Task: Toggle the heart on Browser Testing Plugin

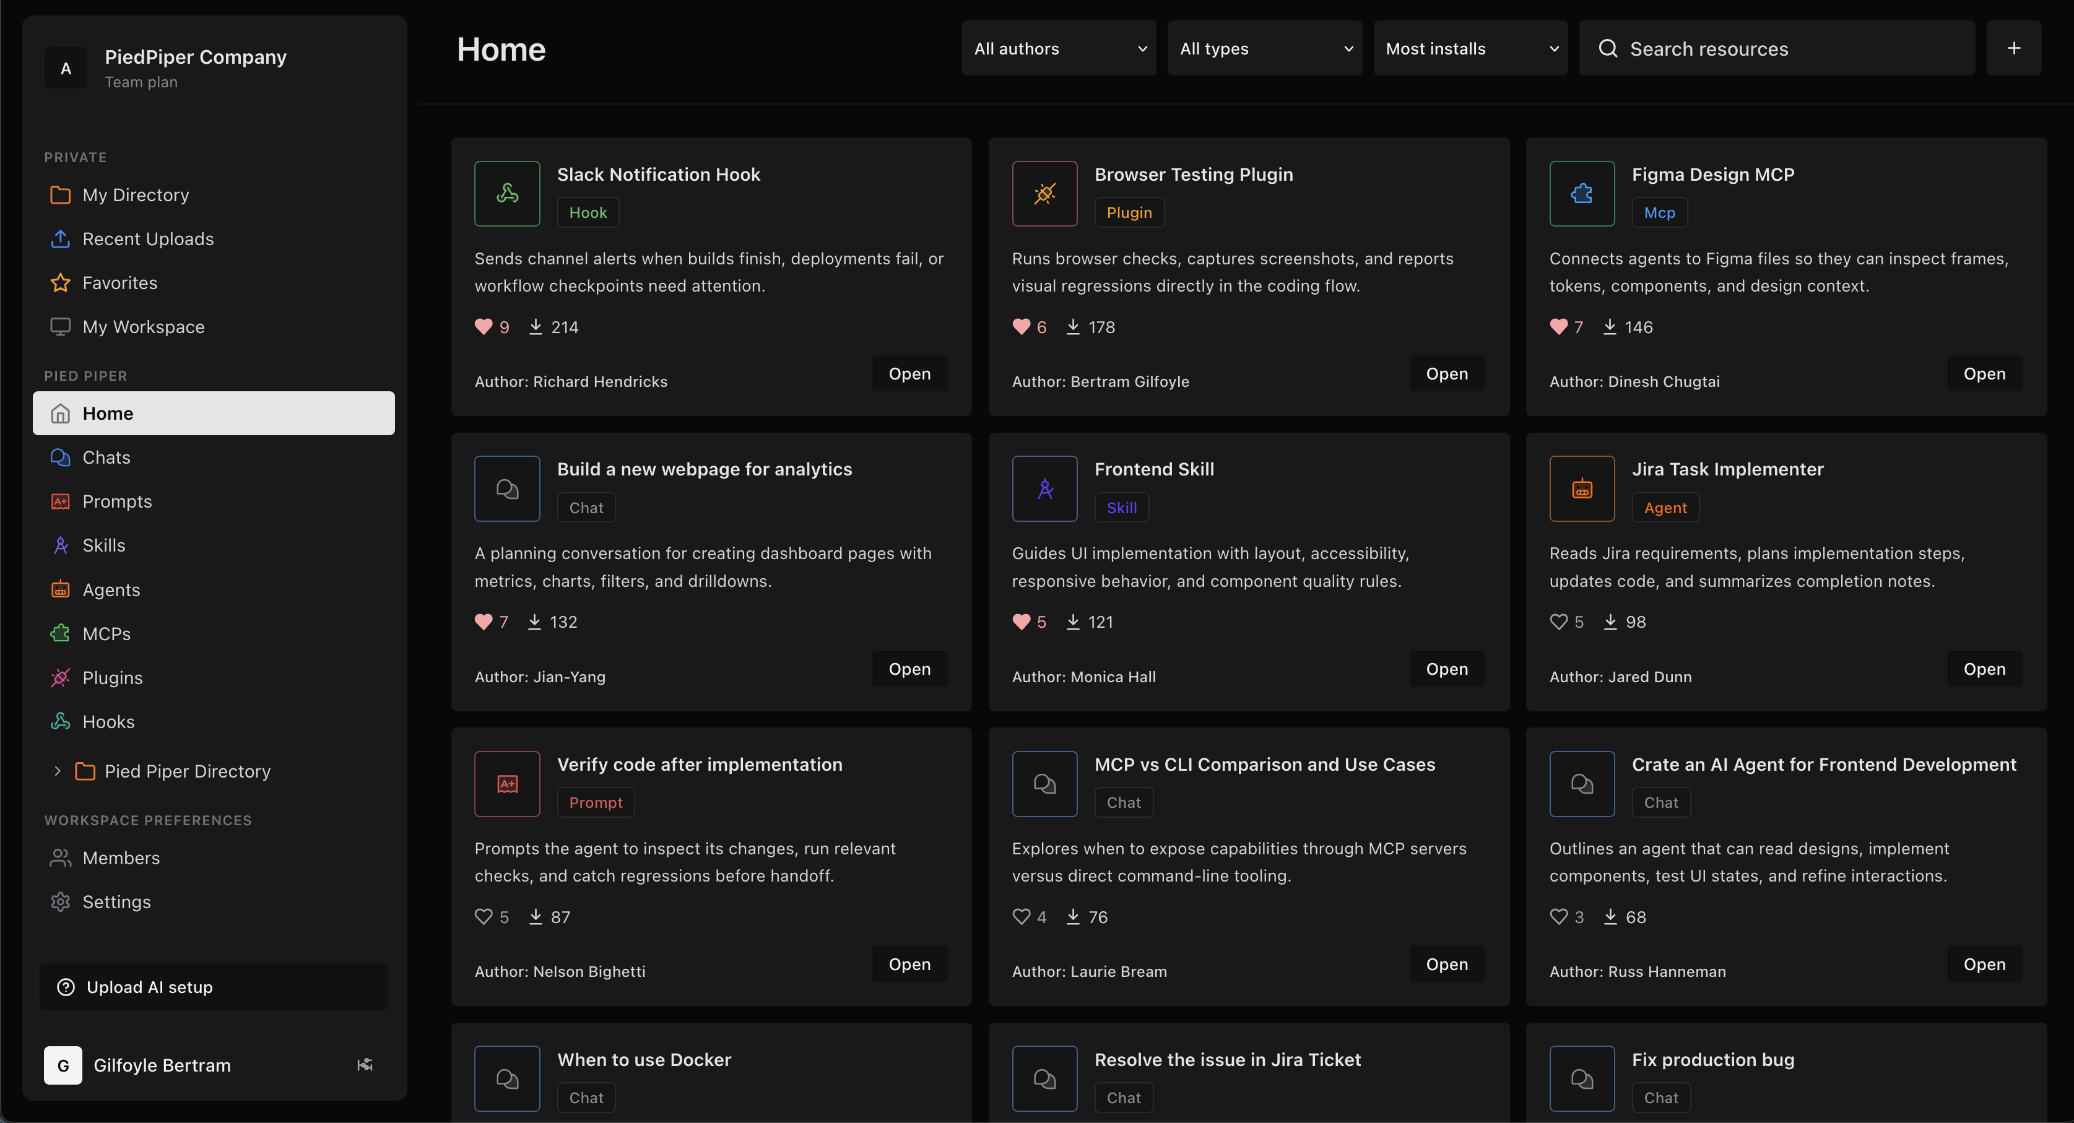Action: point(1021,327)
